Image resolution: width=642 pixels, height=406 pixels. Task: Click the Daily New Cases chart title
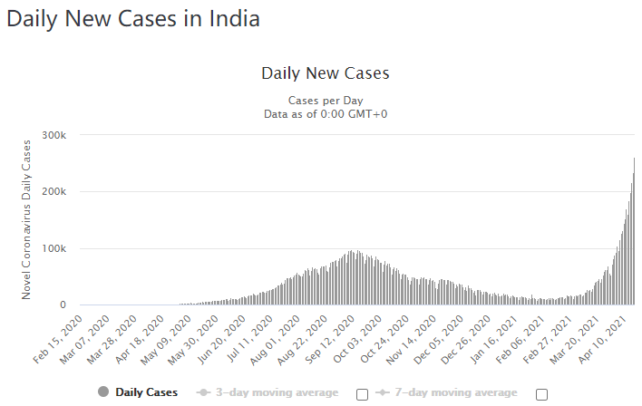326,72
